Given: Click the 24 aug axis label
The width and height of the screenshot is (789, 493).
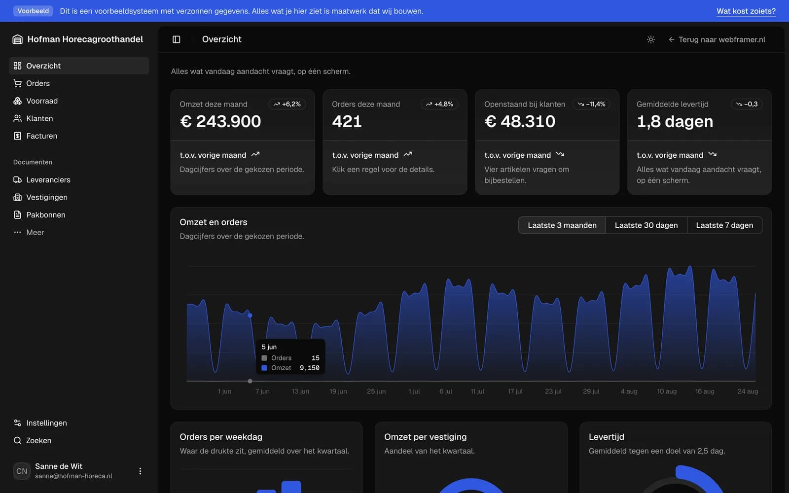Looking at the screenshot, I should pos(748,391).
